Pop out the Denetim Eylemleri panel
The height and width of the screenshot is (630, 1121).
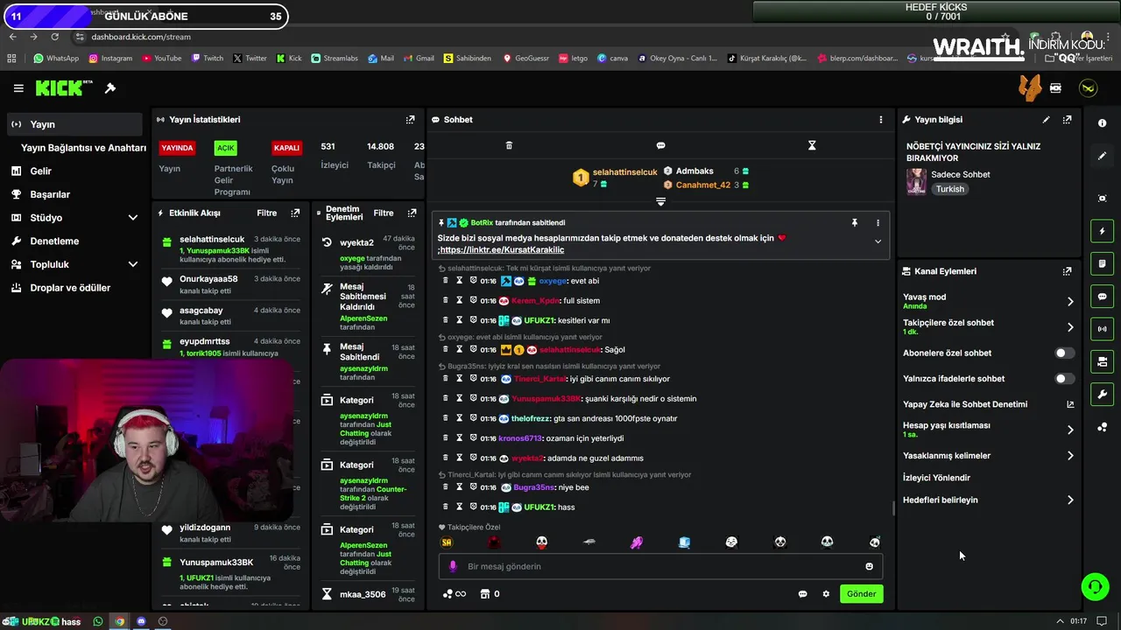pyautogui.click(x=412, y=213)
